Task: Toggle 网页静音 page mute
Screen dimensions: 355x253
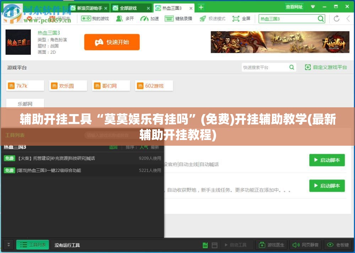Action: pyautogui.click(x=305, y=245)
